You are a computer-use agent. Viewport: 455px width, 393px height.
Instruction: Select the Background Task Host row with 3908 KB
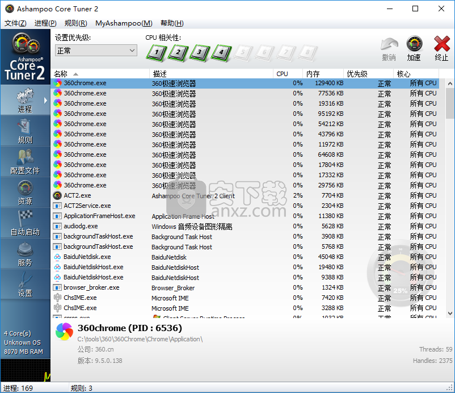pos(245,236)
